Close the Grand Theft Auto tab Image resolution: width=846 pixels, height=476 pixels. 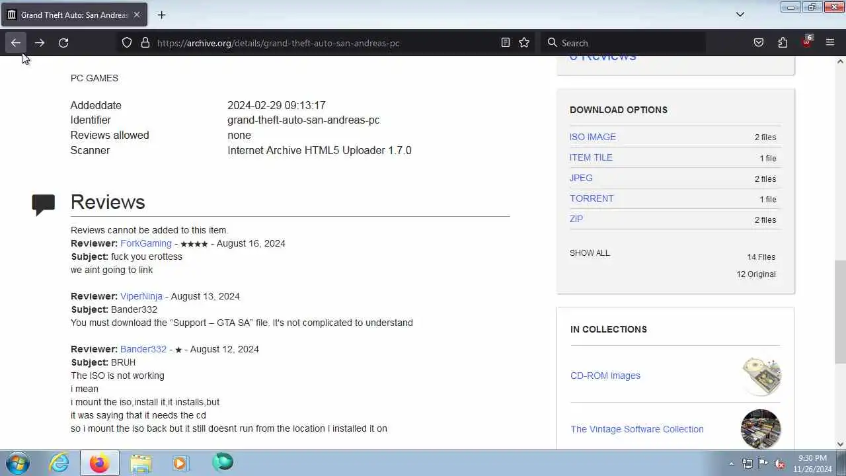coord(137,15)
